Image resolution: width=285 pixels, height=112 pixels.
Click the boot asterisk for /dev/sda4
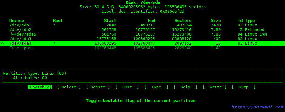pos(54,43)
